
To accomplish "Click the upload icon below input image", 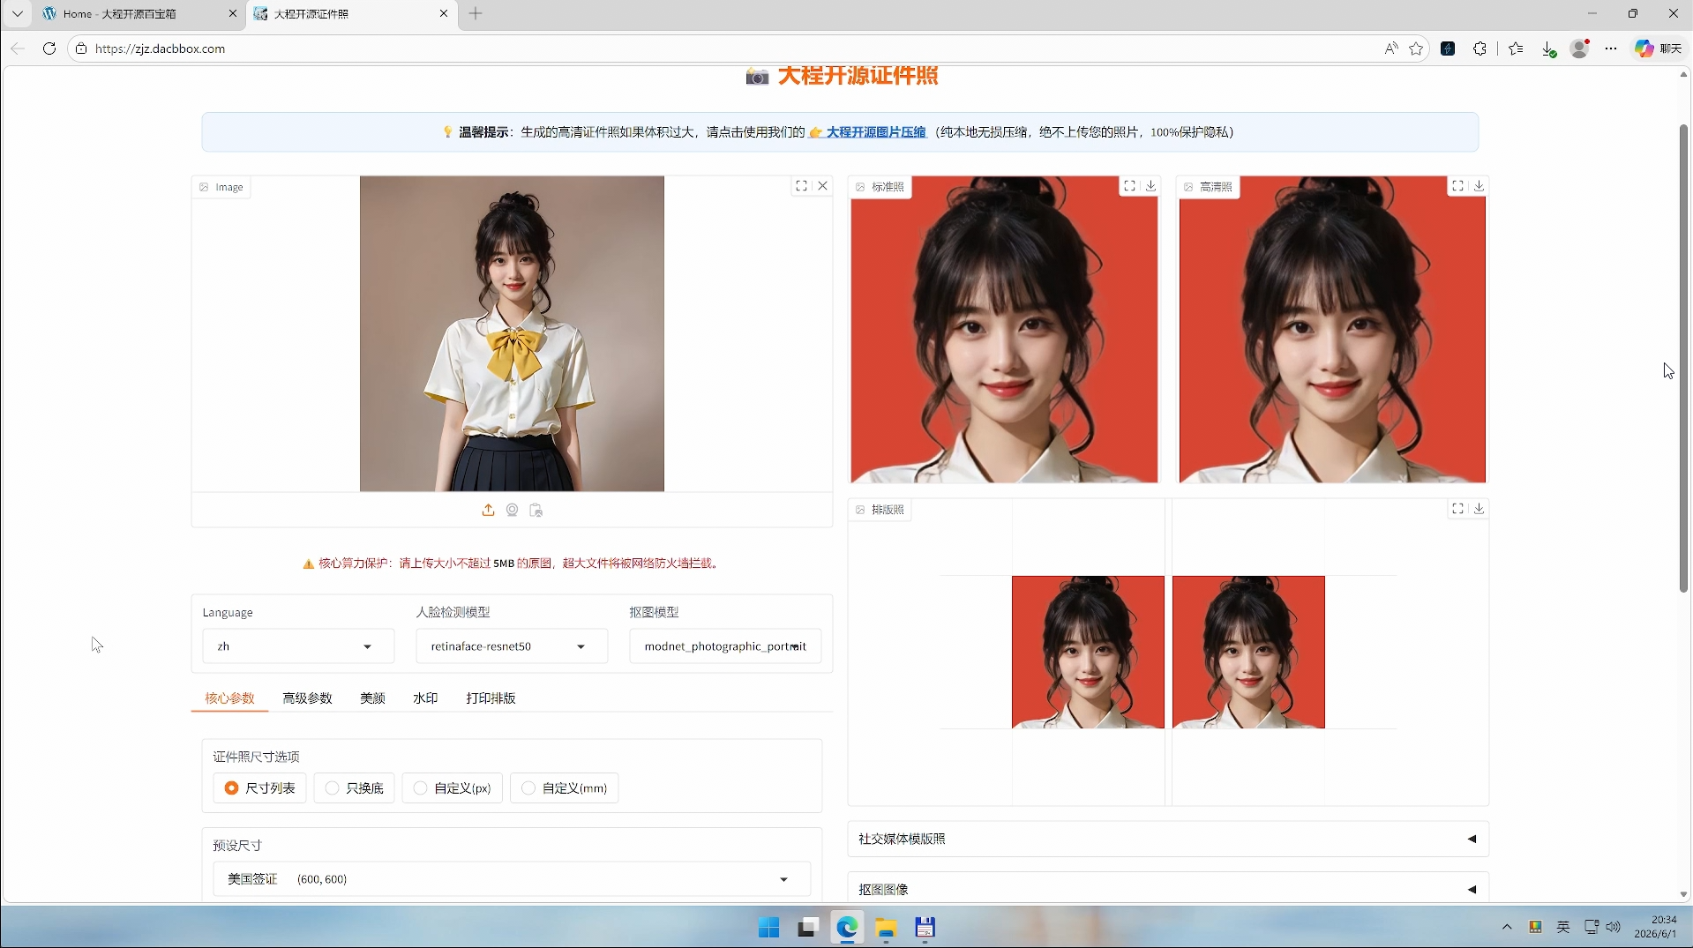I will click(x=488, y=510).
